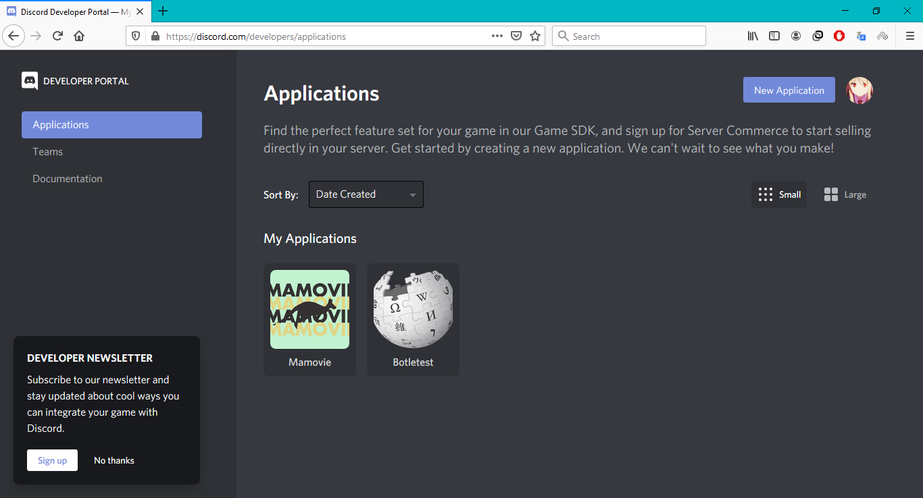This screenshot has height=498, width=923.
Task: Click the padlock site security icon
Action: [x=155, y=36]
